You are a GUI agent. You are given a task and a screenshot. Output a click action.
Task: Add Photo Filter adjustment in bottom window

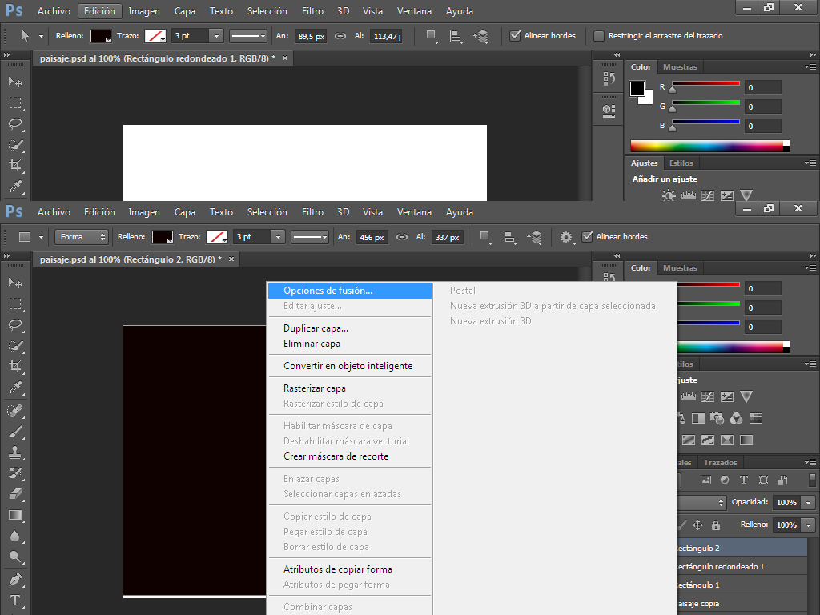pyautogui.click(x=717, y=418)
